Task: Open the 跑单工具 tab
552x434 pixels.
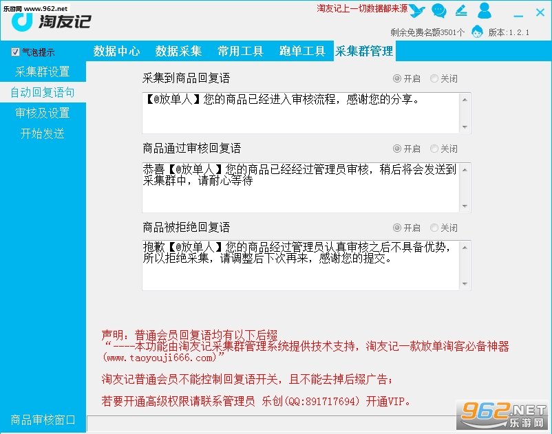Action: 302,51
